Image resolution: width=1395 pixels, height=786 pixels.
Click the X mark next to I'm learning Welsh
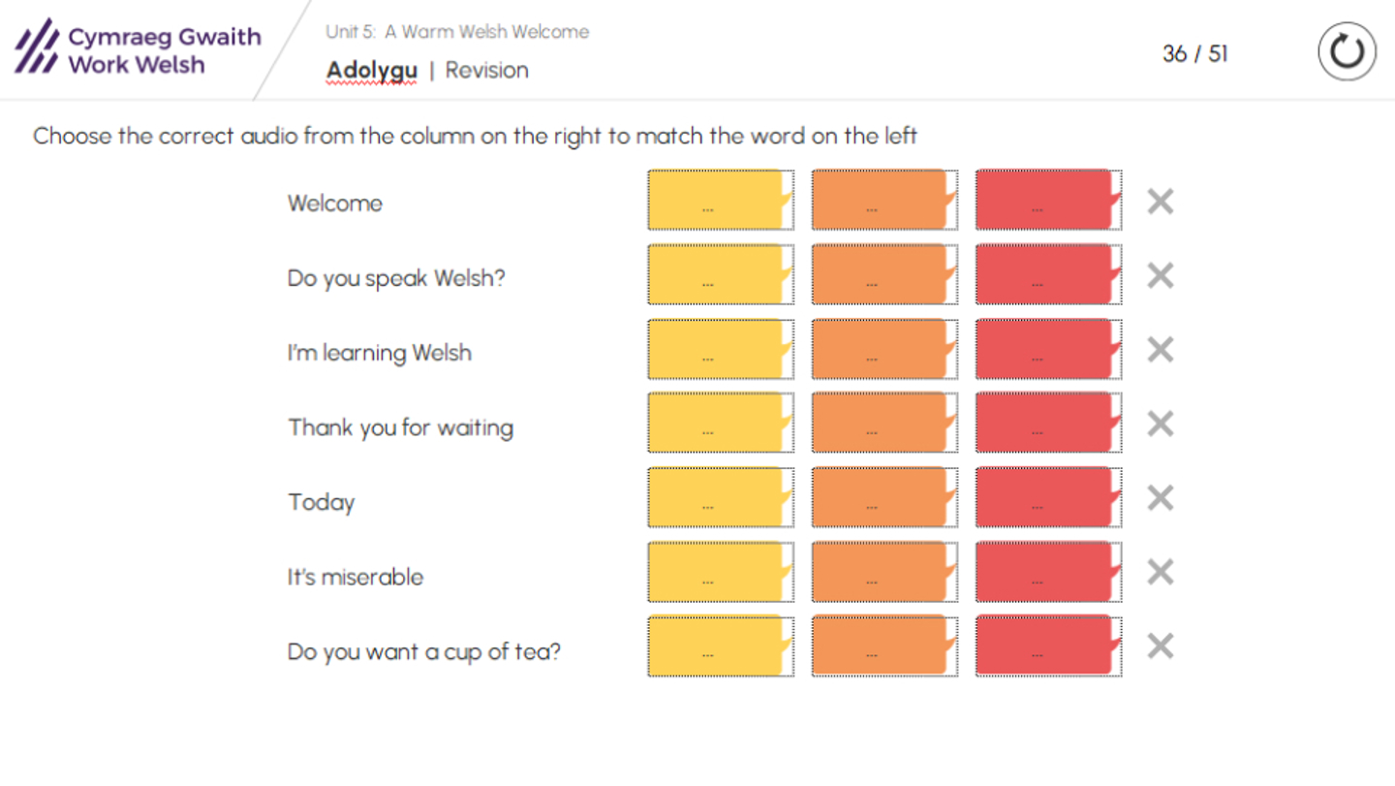(1160, 350)
